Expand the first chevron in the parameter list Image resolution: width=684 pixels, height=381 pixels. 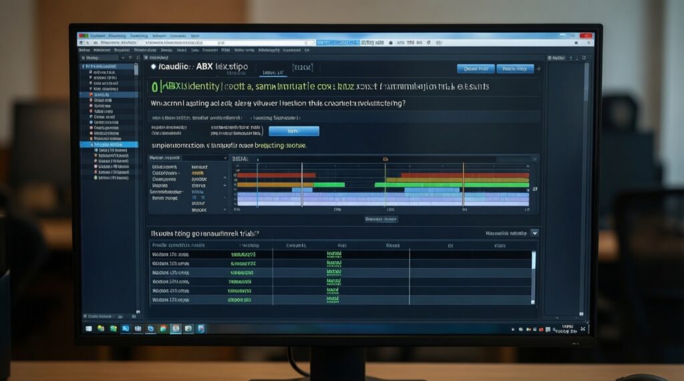pyautogui.click(x=225, y=179)
